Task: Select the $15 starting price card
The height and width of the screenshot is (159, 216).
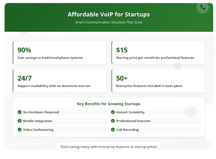Action: click(158, 53)
